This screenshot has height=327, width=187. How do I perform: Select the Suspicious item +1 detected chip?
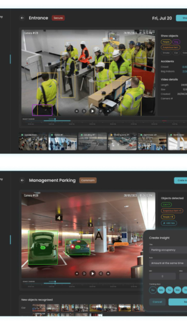click(172, 211)
